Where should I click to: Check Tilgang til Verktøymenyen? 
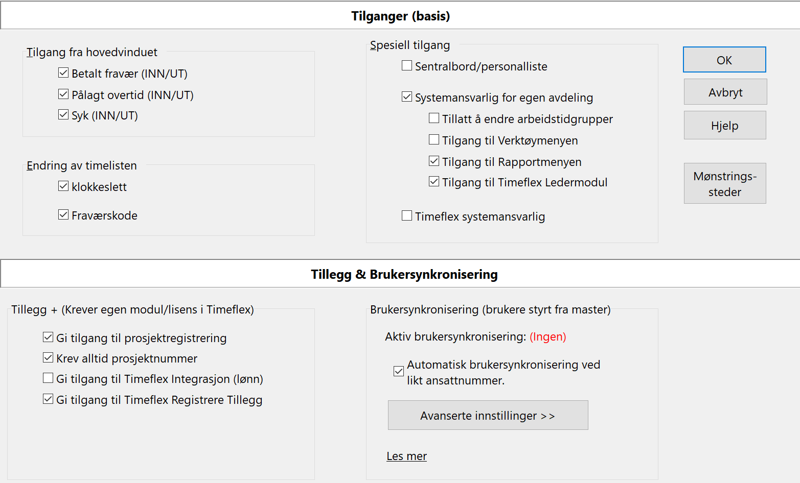pyautogui.click(x=434, y=140)
